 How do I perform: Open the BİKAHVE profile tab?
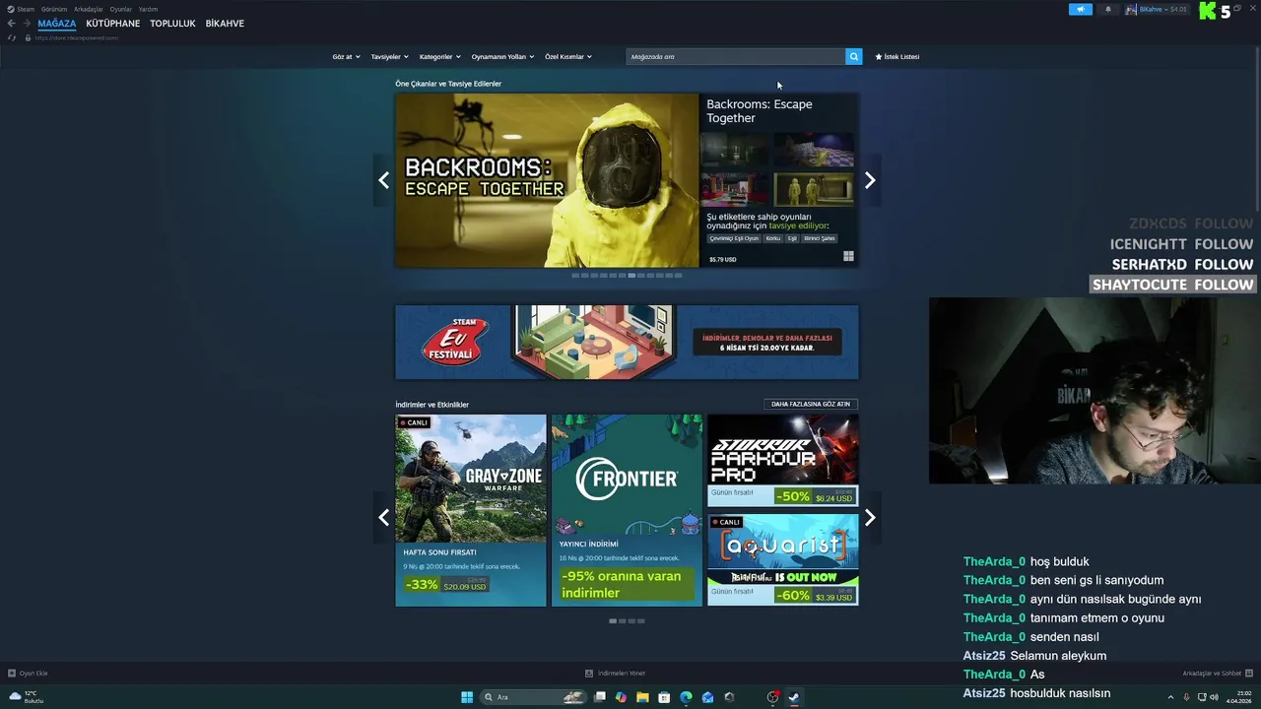[225, 24]
